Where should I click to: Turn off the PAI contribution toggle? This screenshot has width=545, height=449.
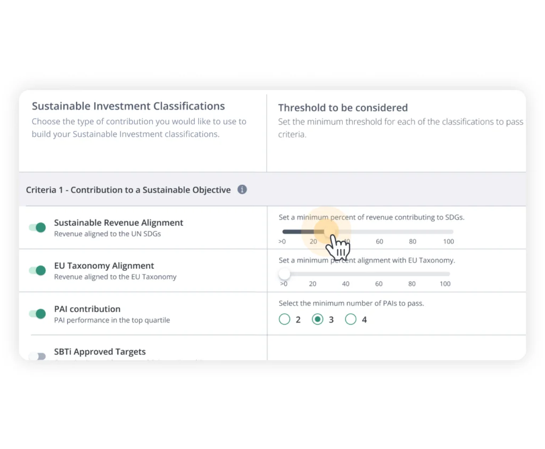click(x=37, y=314)
